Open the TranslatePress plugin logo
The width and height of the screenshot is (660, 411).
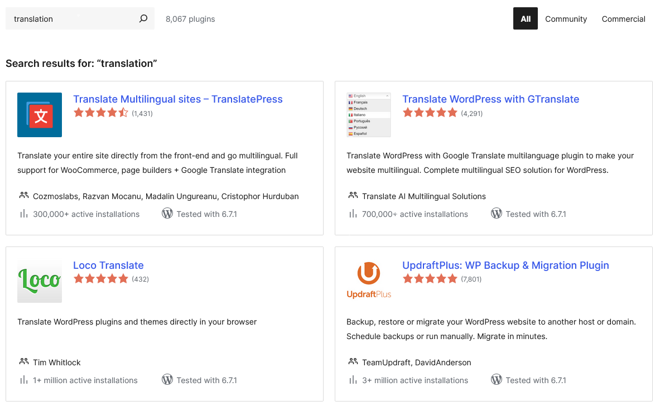tap(40, 115)
